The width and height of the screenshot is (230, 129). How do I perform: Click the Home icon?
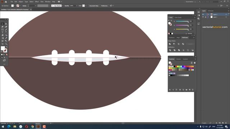point(6,2)
